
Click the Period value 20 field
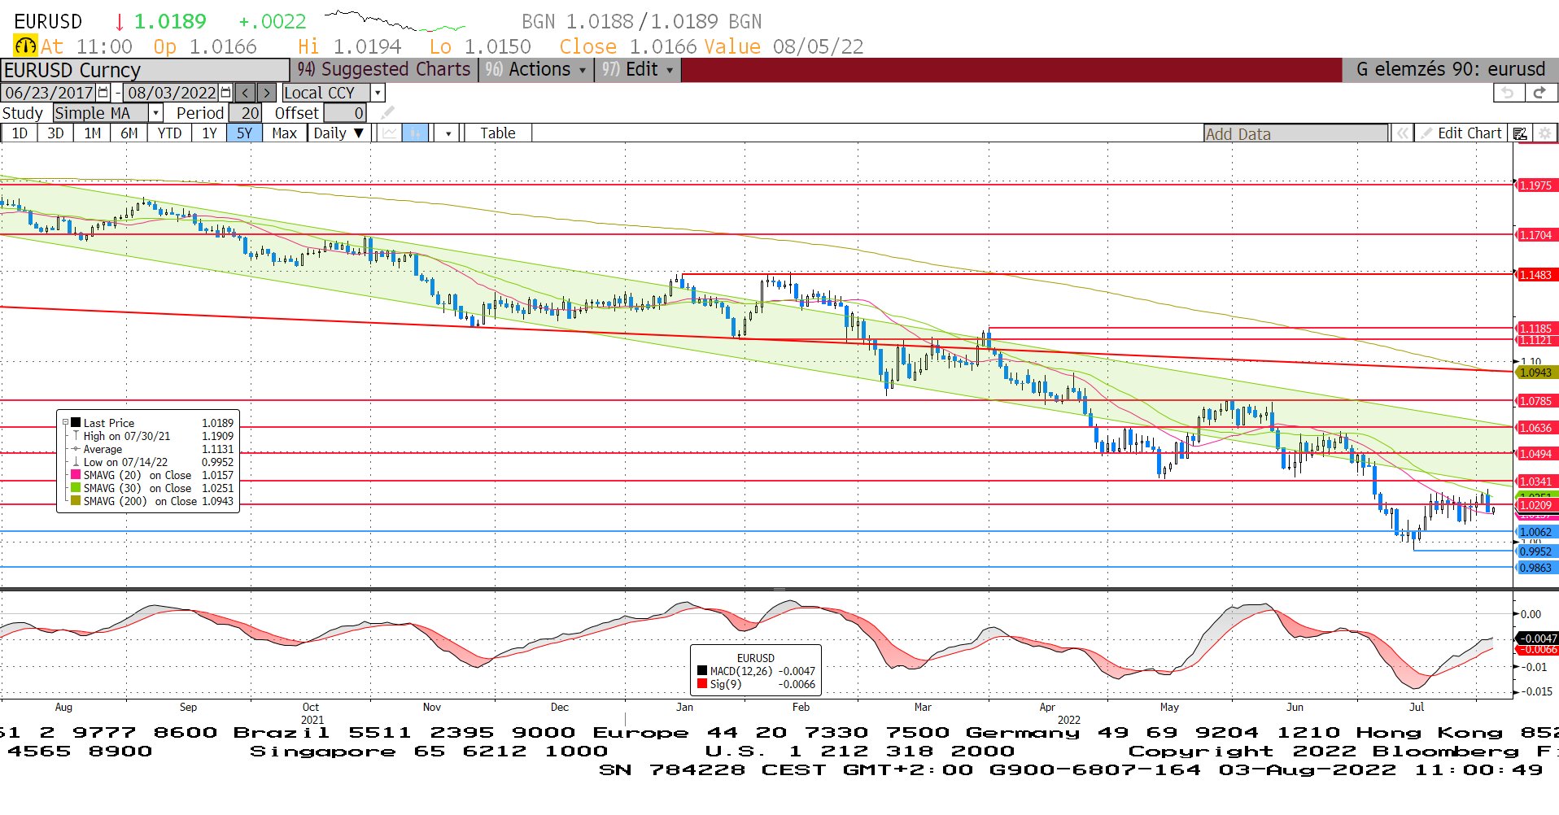pyautogui.click(x=245, y=113)
